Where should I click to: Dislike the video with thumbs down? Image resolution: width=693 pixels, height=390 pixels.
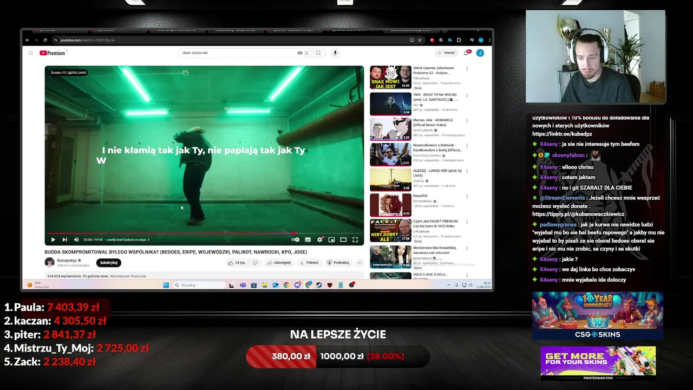coord(255,263)
